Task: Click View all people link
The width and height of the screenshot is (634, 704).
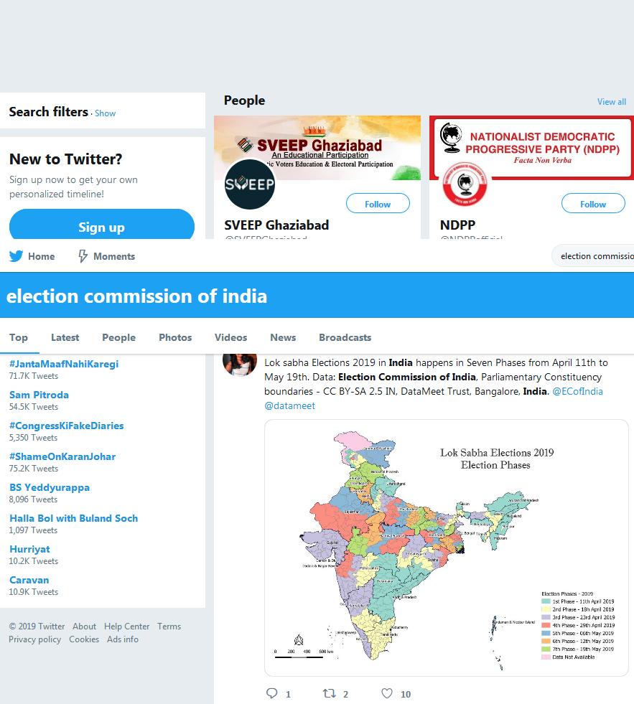Action: [612, 102]
